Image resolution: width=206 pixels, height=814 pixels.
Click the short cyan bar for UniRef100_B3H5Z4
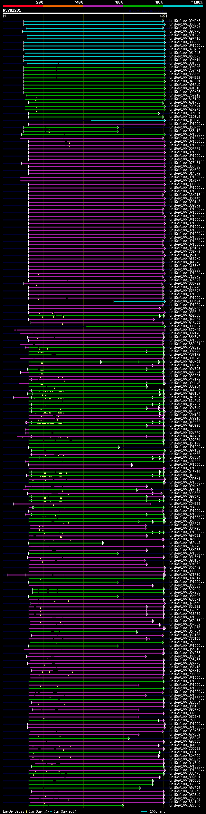click(x=139, y=301)
